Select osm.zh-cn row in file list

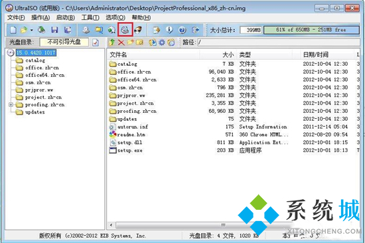tap(233, 88)
